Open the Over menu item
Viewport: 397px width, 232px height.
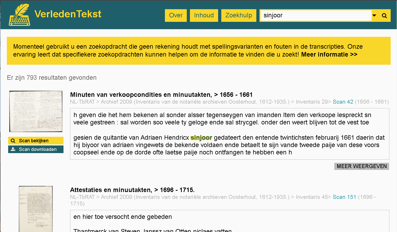(x=176, y=16)
